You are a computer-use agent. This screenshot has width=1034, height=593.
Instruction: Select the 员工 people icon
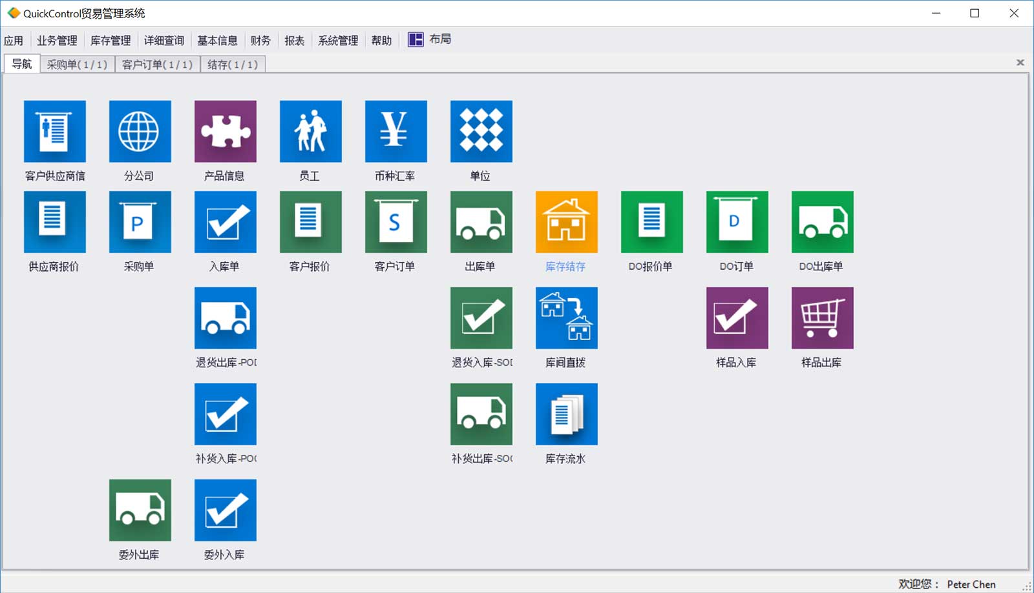(x=311, y=132)
